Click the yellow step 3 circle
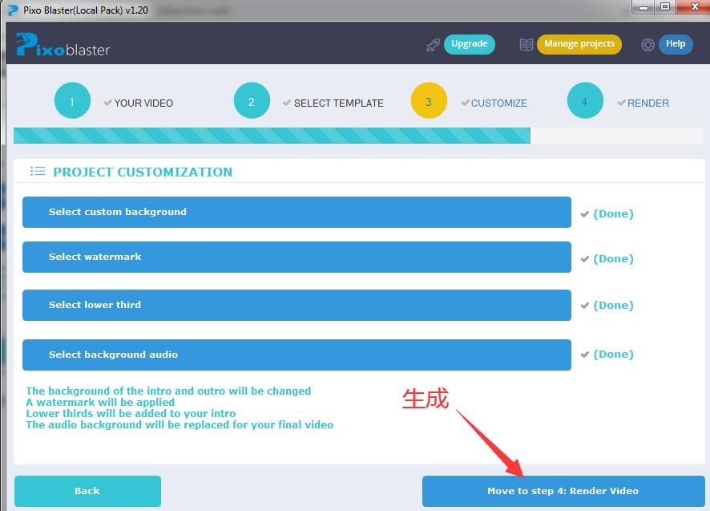710x511 pixels. coord(429,102)
